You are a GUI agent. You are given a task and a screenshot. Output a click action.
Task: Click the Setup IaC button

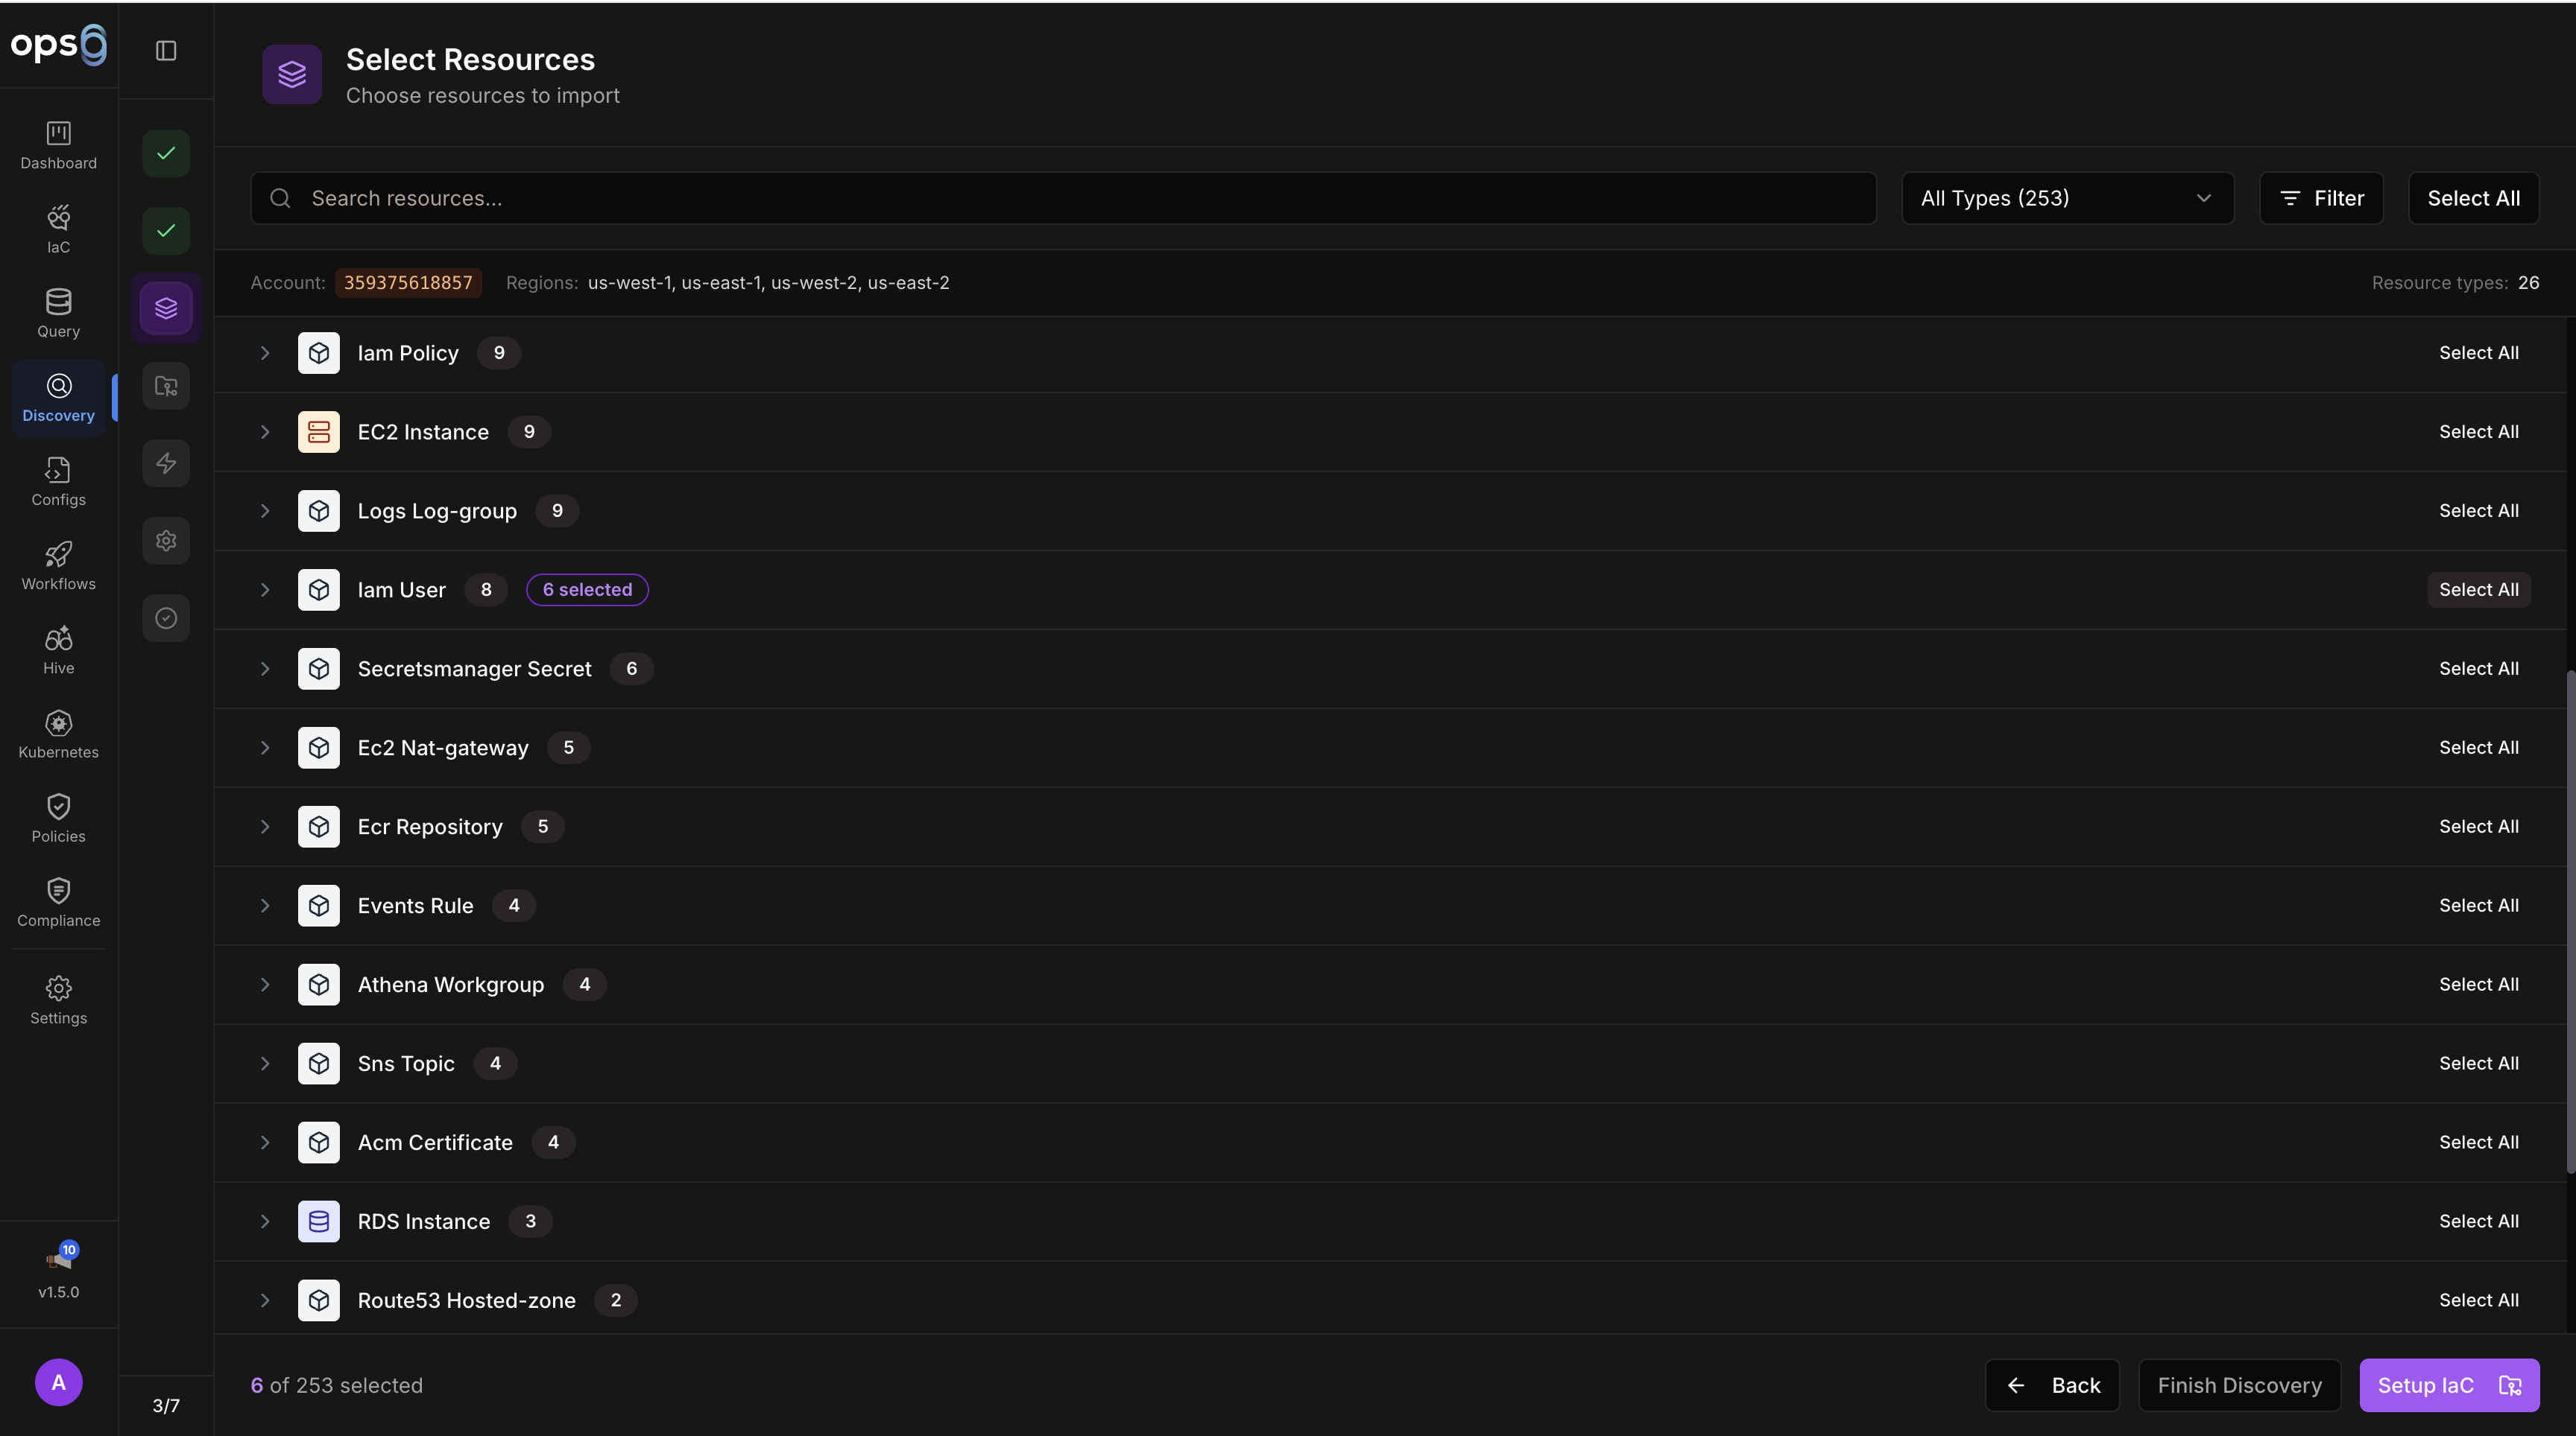pos(2448,1385)
